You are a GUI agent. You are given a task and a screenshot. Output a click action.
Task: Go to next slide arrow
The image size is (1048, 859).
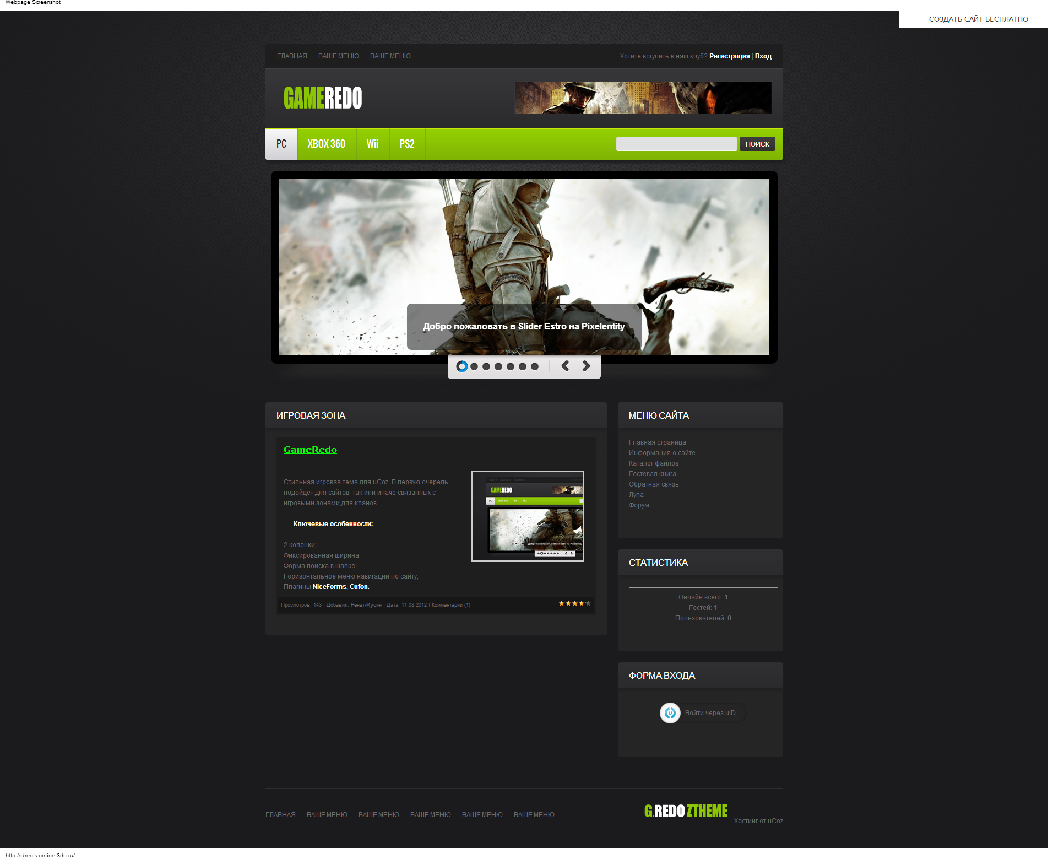coord(586,366)
